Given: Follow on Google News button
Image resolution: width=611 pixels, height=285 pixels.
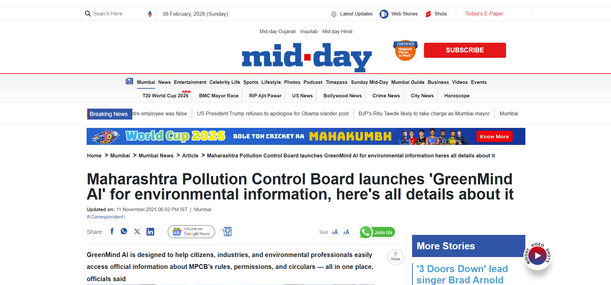Looking at the screenshot, I should [x=191, y=232].
